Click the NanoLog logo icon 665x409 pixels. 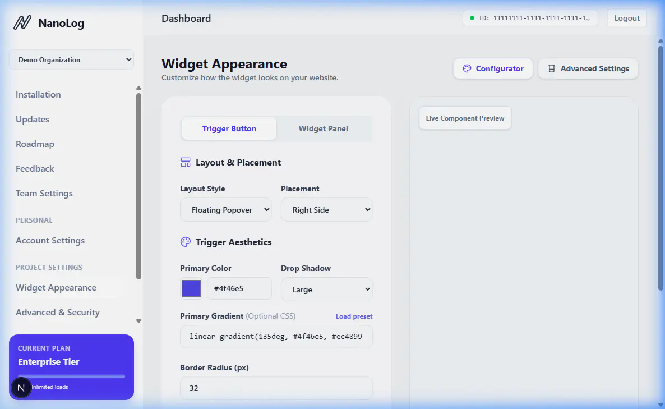point(22,22)
